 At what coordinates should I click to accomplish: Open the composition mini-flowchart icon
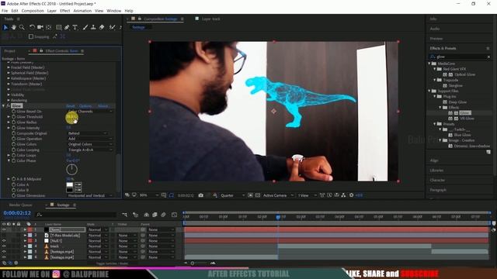point(124,215)
